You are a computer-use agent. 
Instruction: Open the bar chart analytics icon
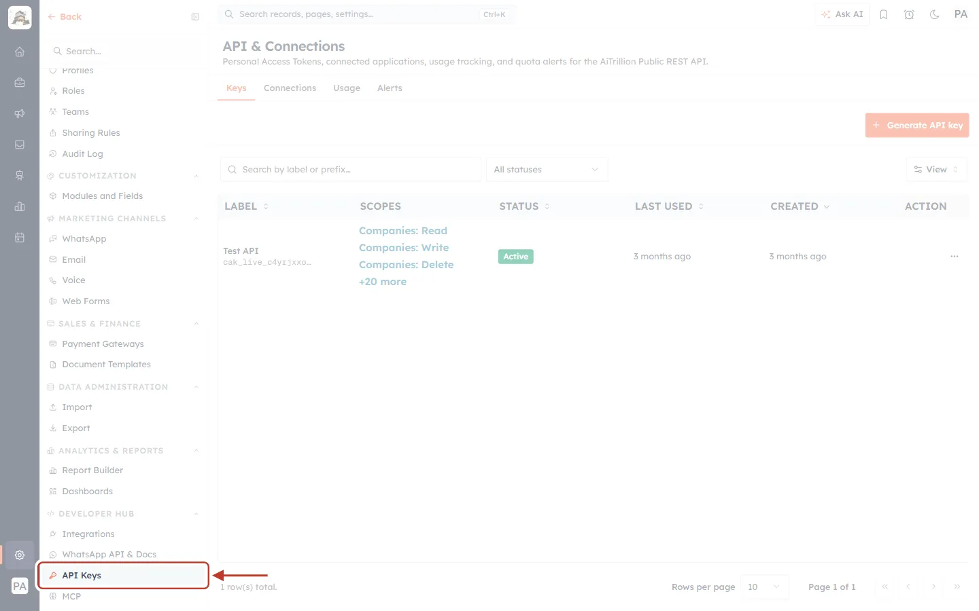click(20, 206)
